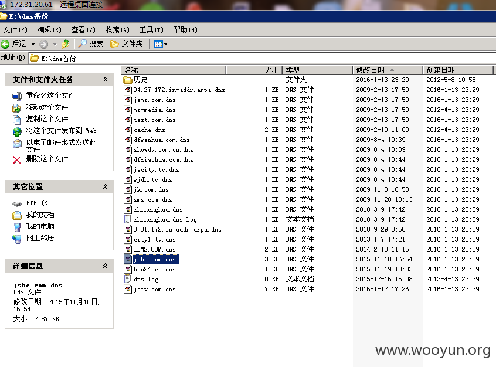Image resolution: width=496 pixels, height=367 pixels.
Task: Click 重命名这个文件 task link
Action: (50, 95)
